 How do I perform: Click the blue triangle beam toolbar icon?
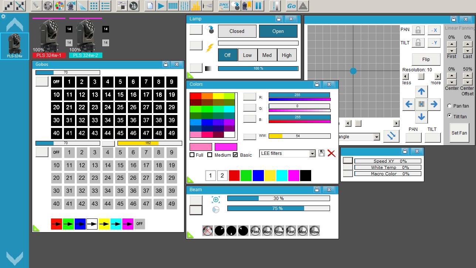click(x=82, y=6)
